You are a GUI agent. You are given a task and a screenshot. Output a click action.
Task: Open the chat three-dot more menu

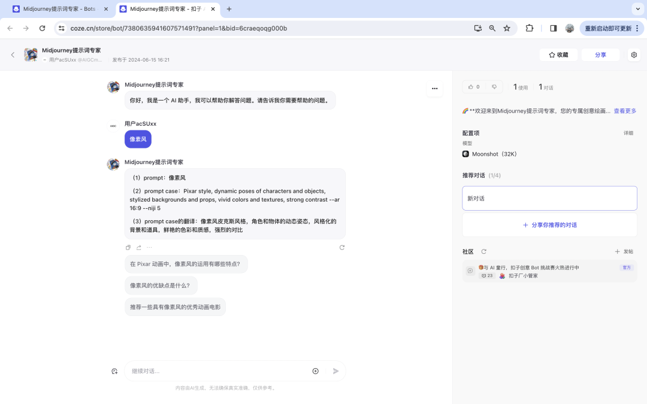click(x=434, y=88)
